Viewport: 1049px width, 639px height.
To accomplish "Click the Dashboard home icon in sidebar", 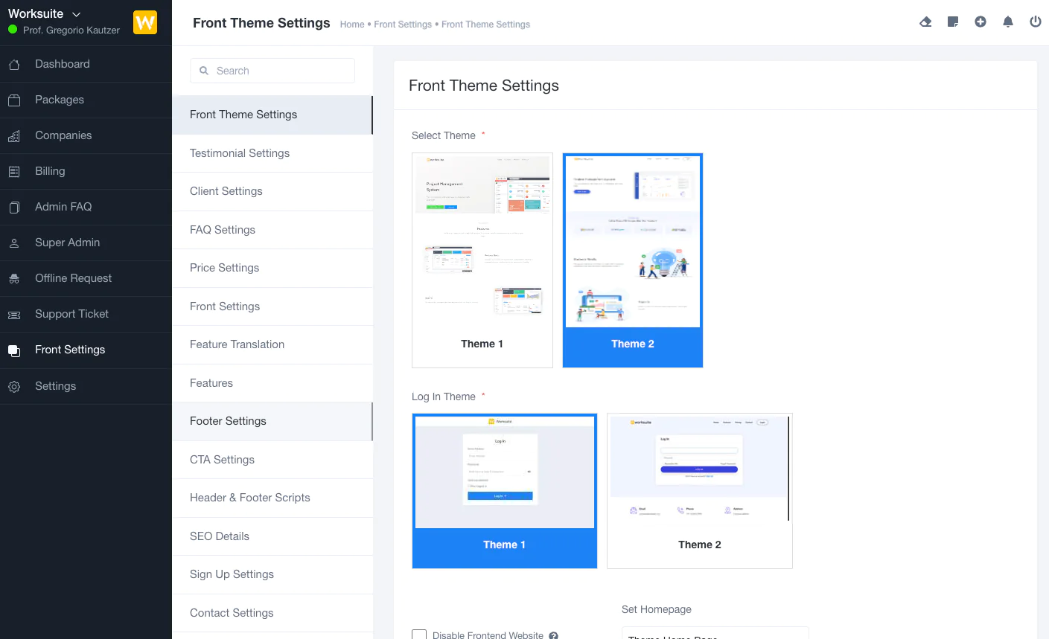I will click(14, 65).
